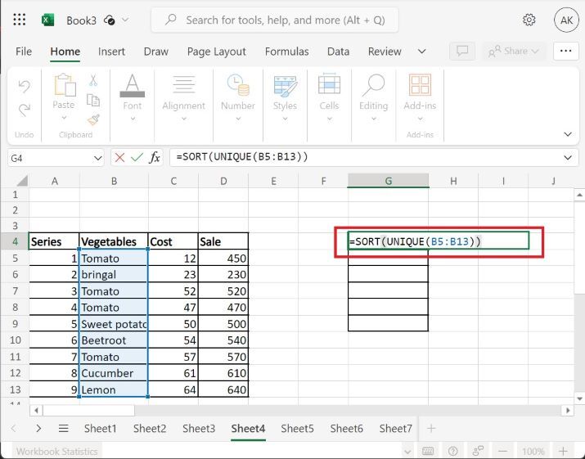Click the 100% zoom level
Screen dimensions: 585x459
533,451
